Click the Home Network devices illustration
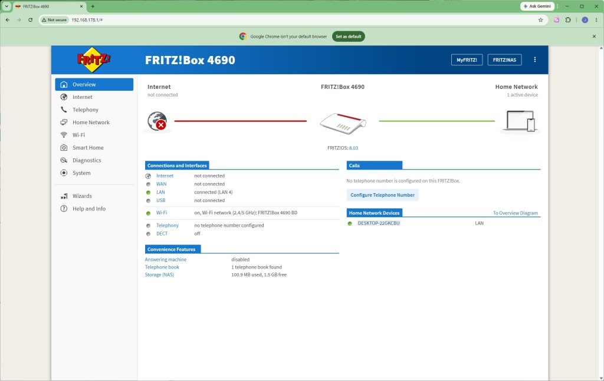 click(520, 121)
